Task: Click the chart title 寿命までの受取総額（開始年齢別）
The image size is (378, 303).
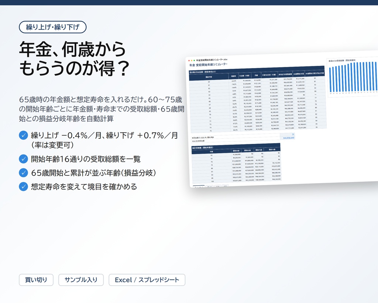Action: pos(342,60)
